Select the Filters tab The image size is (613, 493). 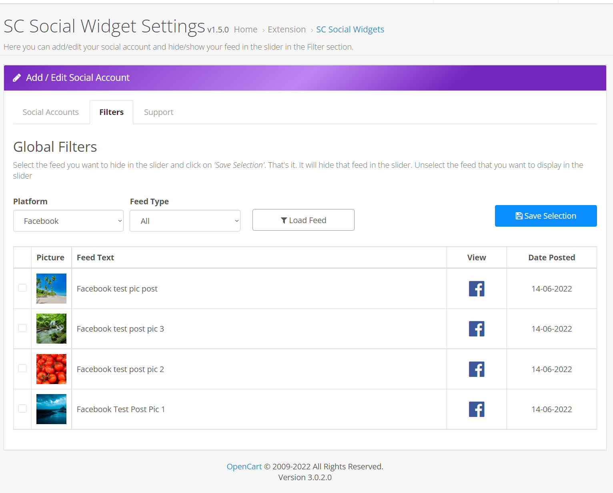[111, 112]
